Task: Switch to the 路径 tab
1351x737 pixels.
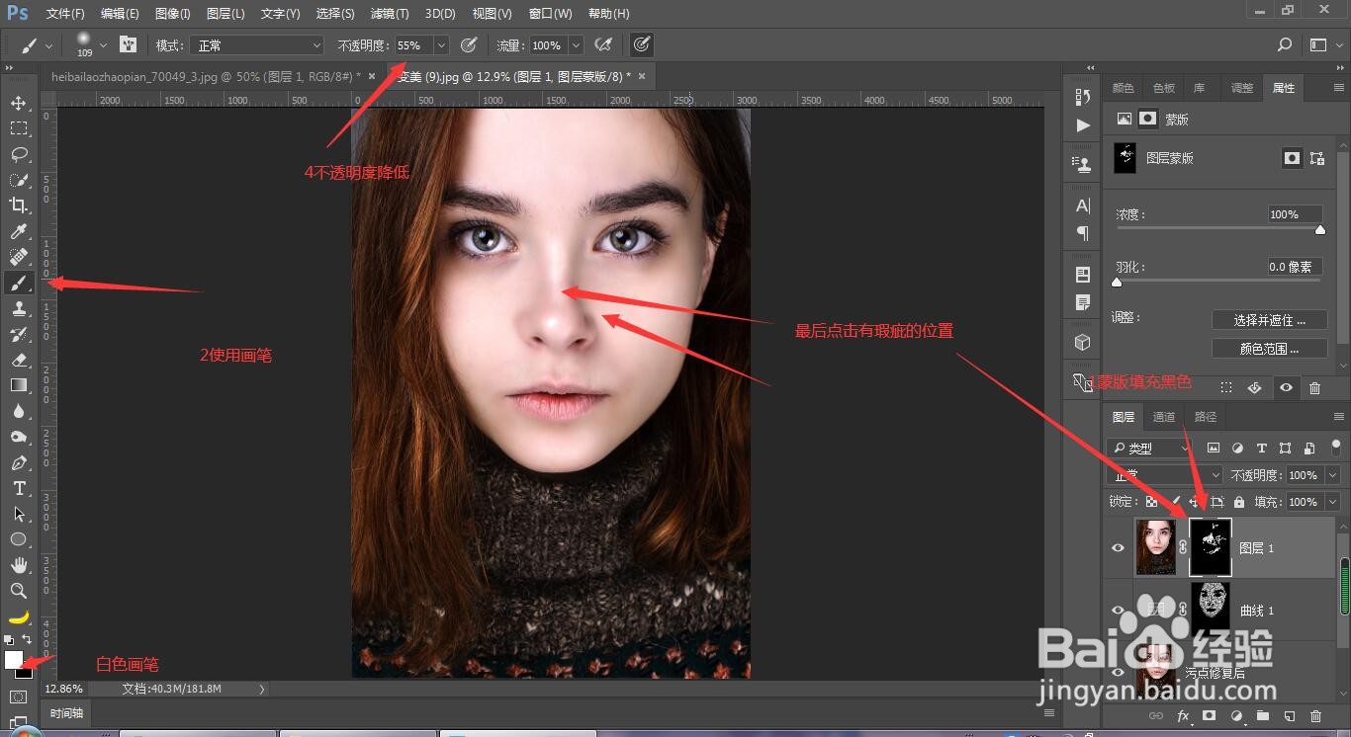Action: click(1206, 417)
